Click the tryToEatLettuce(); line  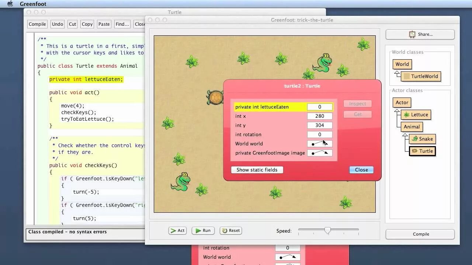click(x=87, y=119)
